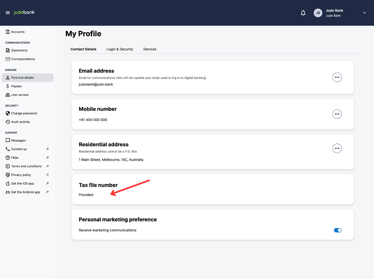Click the Terms and conditions copyright icon
This screenshot has height=279, width=374.
click(x=8, y=166)
